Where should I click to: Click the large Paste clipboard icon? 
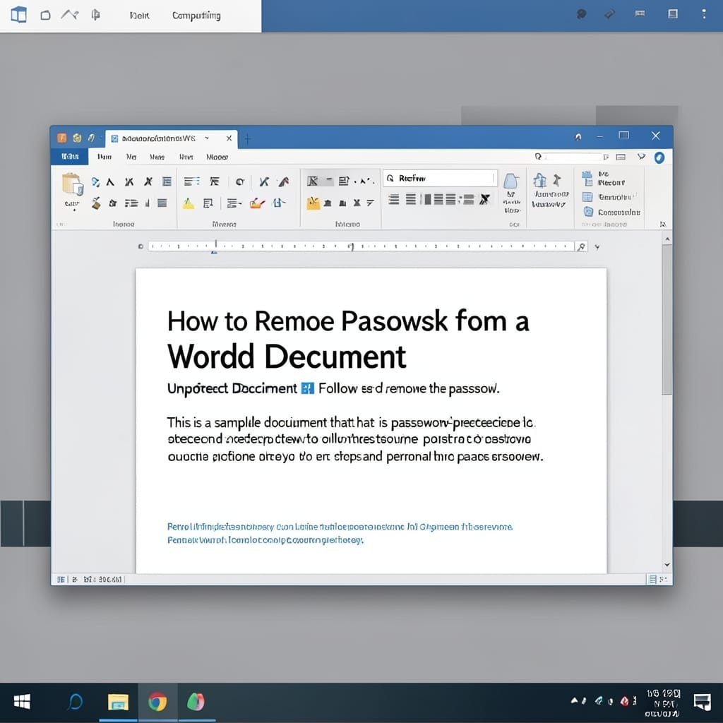click(x=73, y=184)
